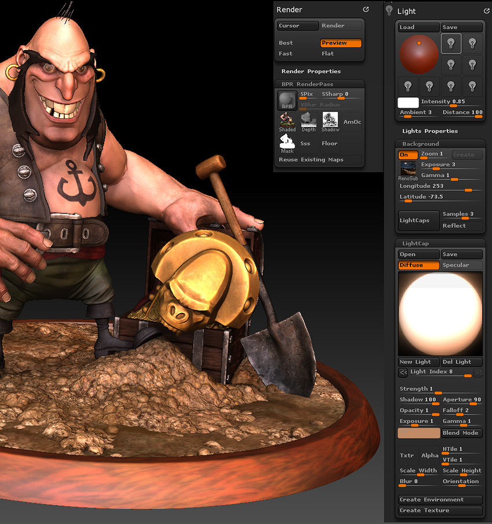This screenshot has height=524, width=492.
Task: Open the Mask render pass thumbnail
Action: coord(287,144)
